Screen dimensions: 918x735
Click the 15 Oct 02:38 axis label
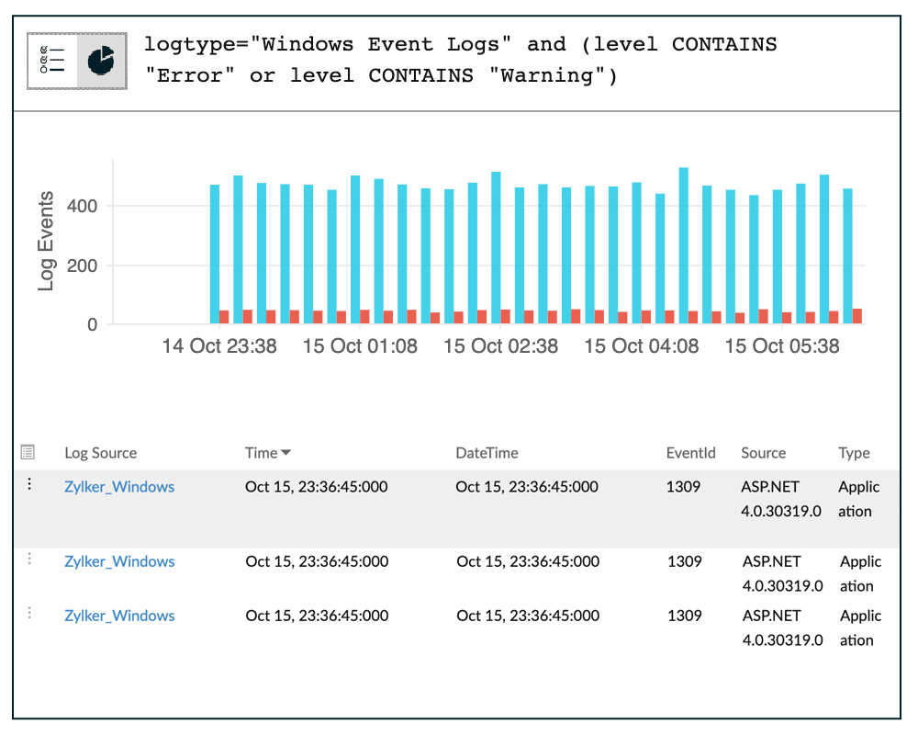point(500,346)
